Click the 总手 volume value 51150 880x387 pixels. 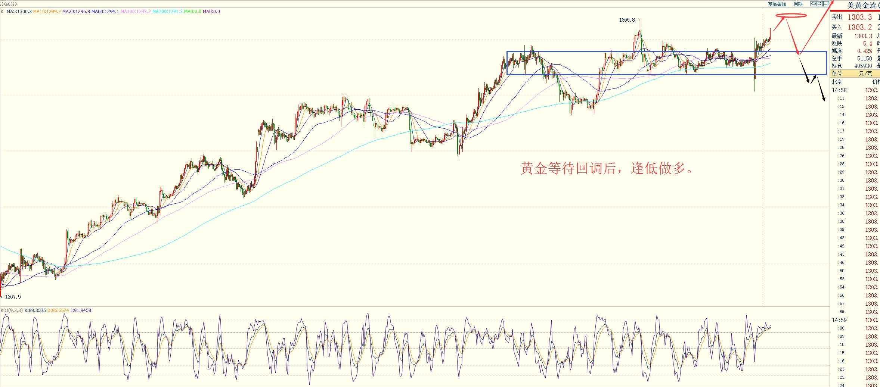tap(865, 59)
